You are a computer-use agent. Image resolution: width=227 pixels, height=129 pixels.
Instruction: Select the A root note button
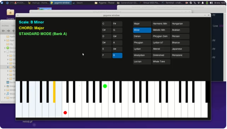tap(117, 43)
